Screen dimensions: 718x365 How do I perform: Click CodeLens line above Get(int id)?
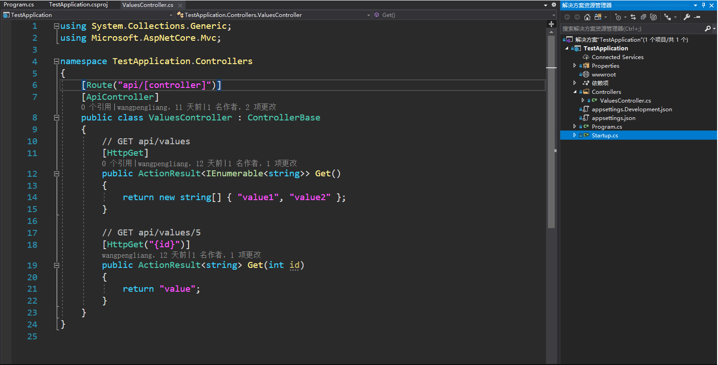[182, 255]
